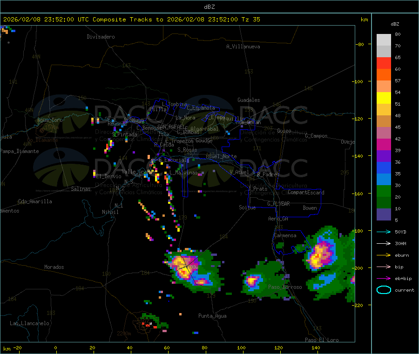
Task: Click the cyan 50YD arrow icon
Action: tap(384, 232)
